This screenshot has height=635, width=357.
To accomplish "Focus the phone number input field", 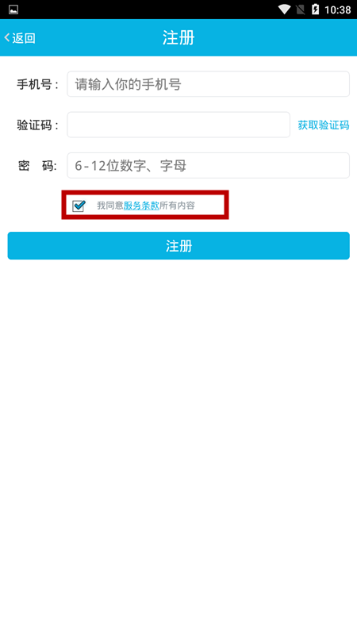I will [x=208, y=84].
